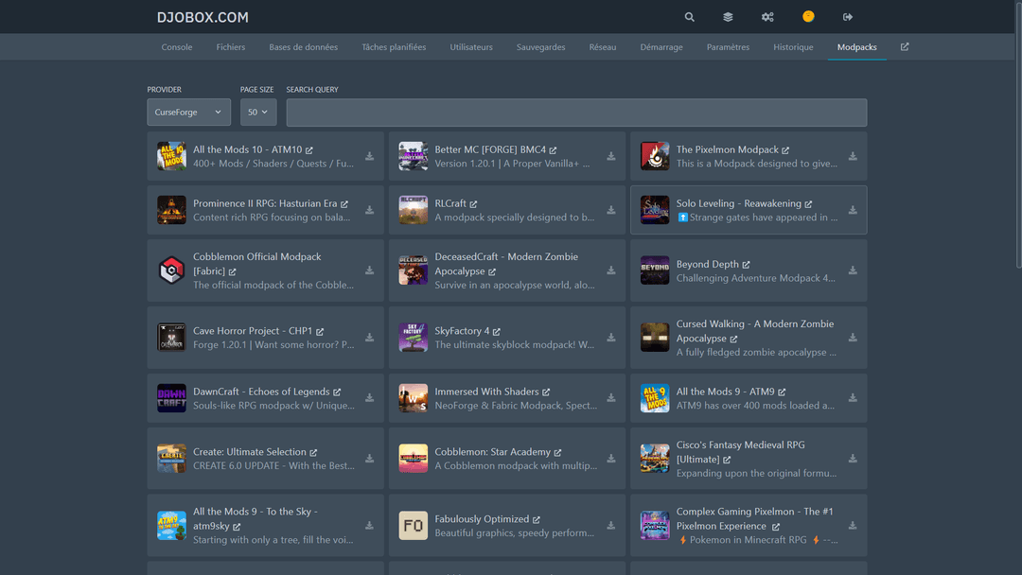This screenshot has width=1022, height=575.
Task: Select the Modpacks tab
Action: tap(857, 47)
